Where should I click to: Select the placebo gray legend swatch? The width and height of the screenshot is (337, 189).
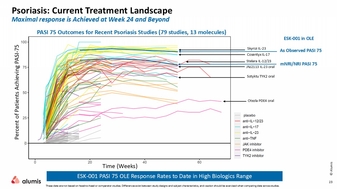(238, 115)
